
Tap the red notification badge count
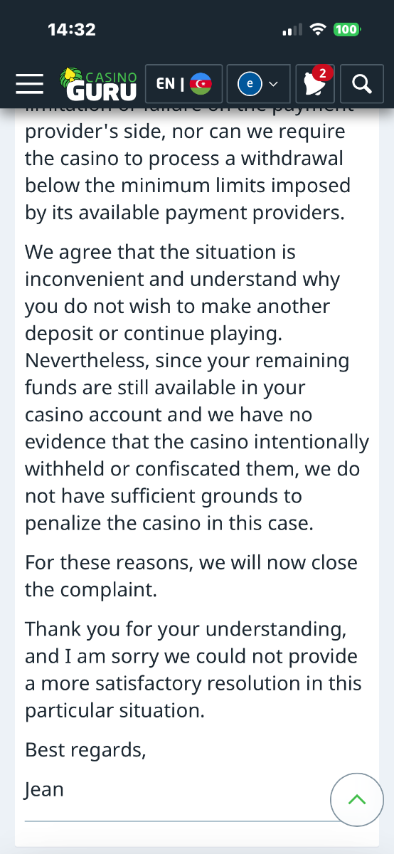coord(323,74)
